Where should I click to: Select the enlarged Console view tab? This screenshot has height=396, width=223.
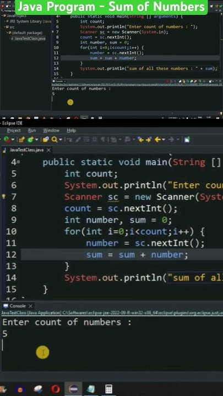pyautogui.click(x=18, y=306)
